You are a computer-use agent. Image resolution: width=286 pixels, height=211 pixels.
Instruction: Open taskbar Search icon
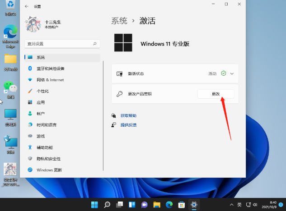click(x=108, y=204)
